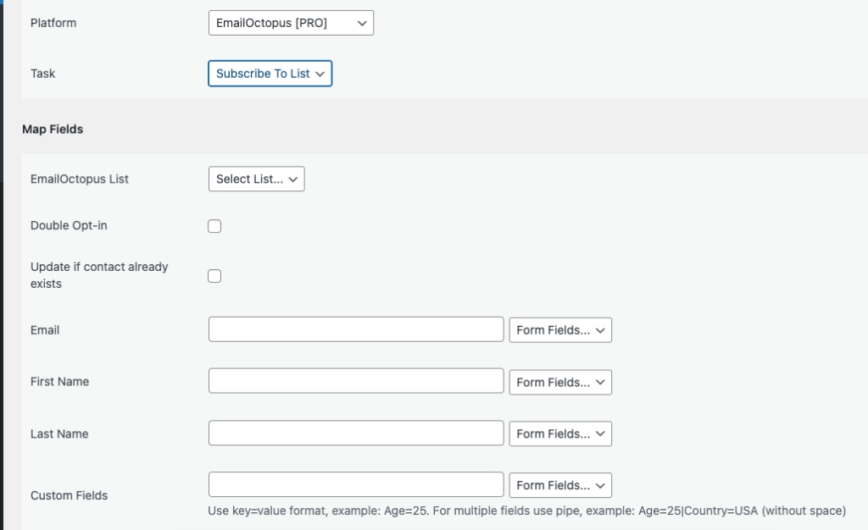Click the Custom Fields text input
This screenshot has height=530, width=868.
point(356,484)
